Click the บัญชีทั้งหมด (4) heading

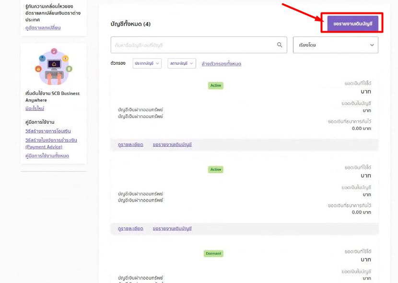[130, 24]
